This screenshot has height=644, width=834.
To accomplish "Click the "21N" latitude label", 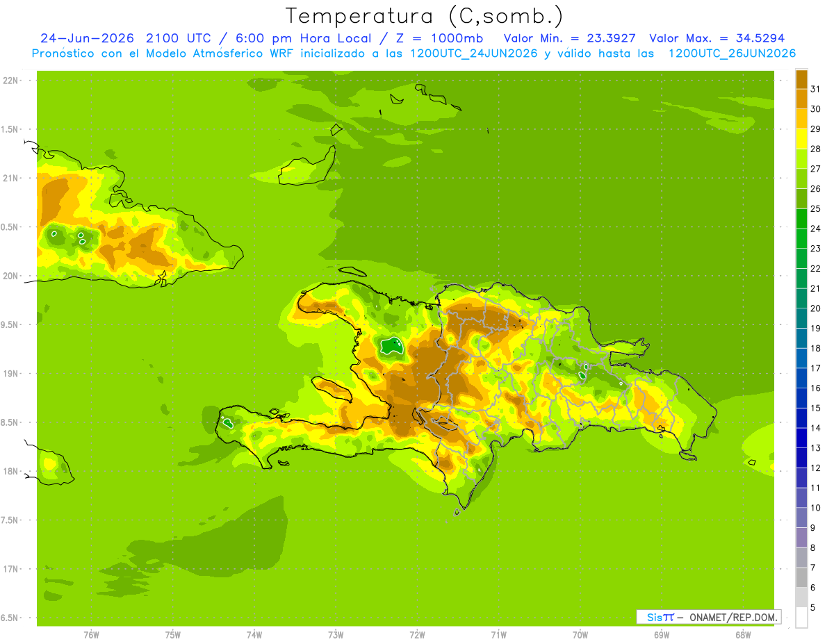I will click(10, 178).
